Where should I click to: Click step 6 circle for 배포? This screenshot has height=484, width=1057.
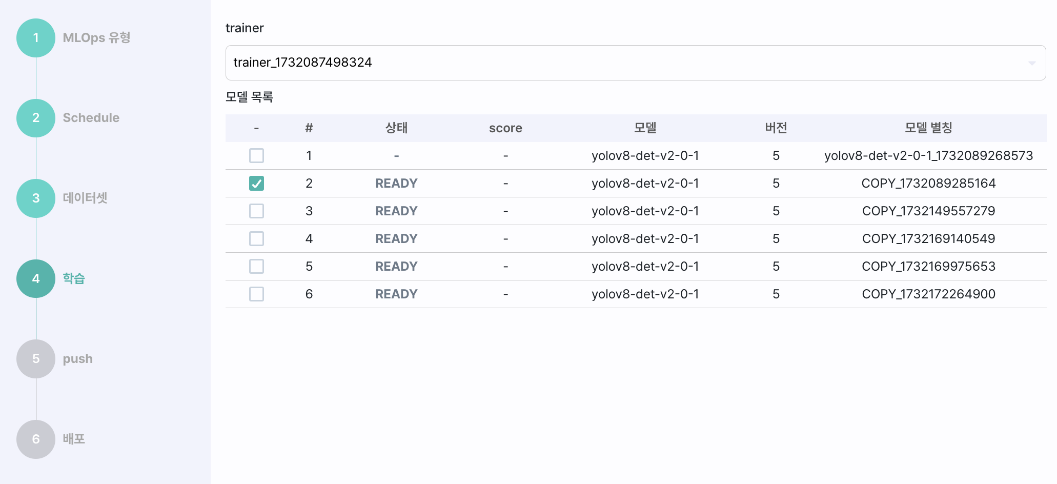pos(36,439)
